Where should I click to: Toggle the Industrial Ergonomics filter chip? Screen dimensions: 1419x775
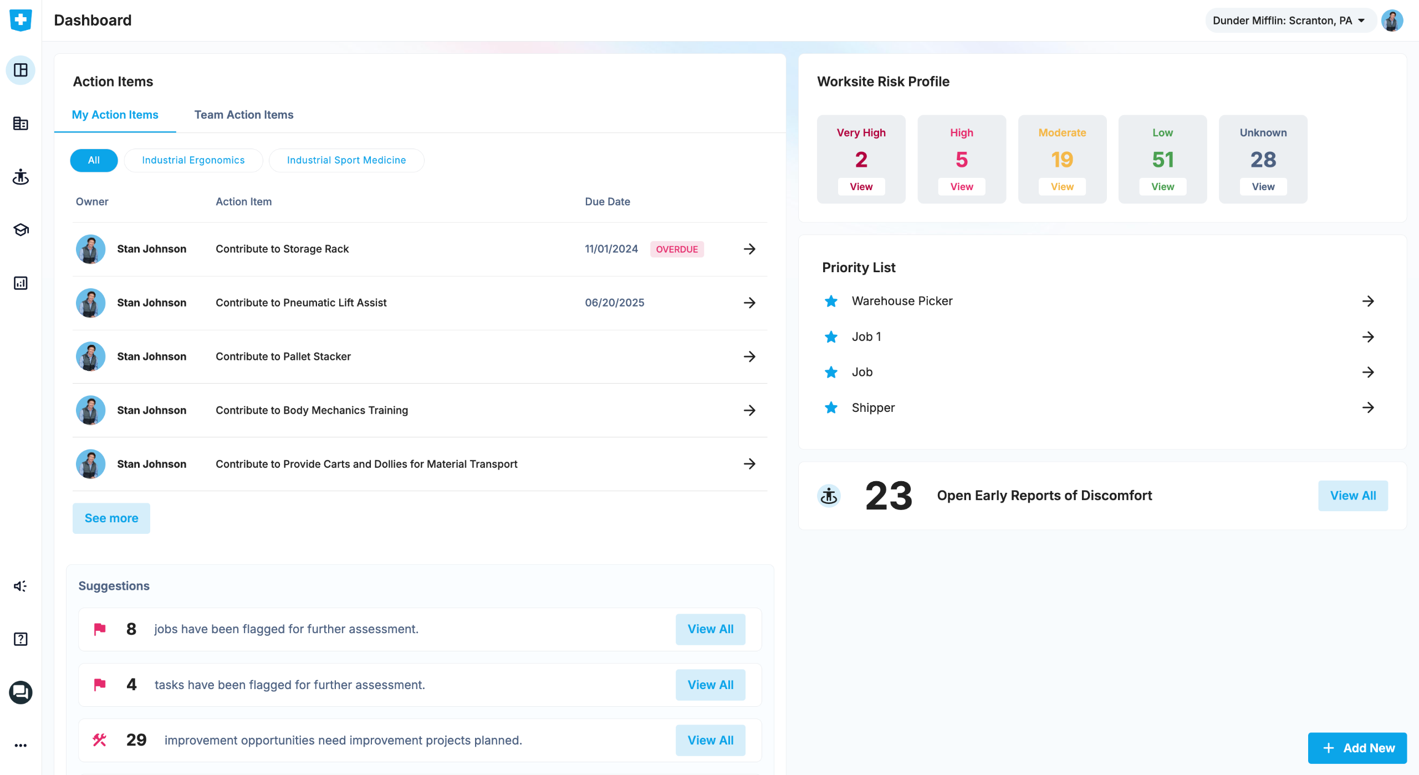click(193, 160)
